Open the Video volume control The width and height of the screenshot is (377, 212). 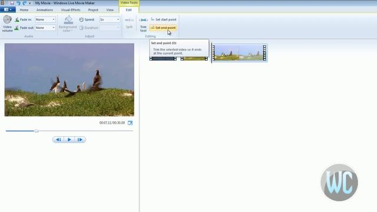[7, 24]
